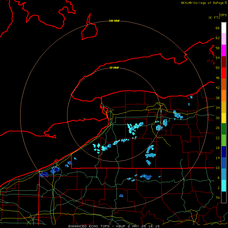The image size is (228, 228).
Task: Click the legend value 42
Action: [x=218, y=88]
